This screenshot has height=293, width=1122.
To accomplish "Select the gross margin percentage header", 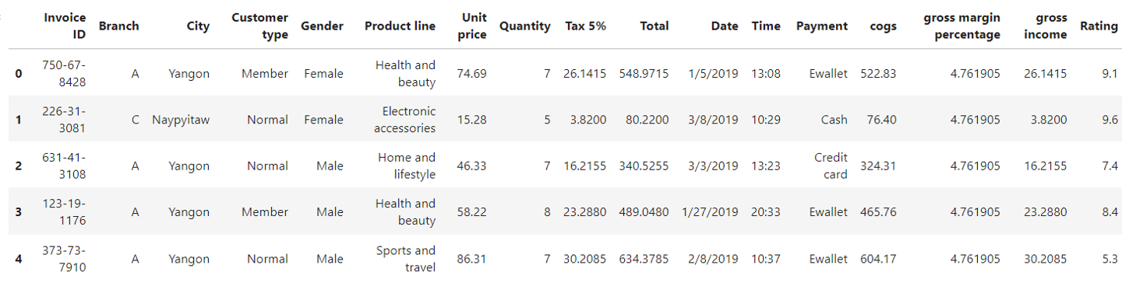I will [961, 26].
